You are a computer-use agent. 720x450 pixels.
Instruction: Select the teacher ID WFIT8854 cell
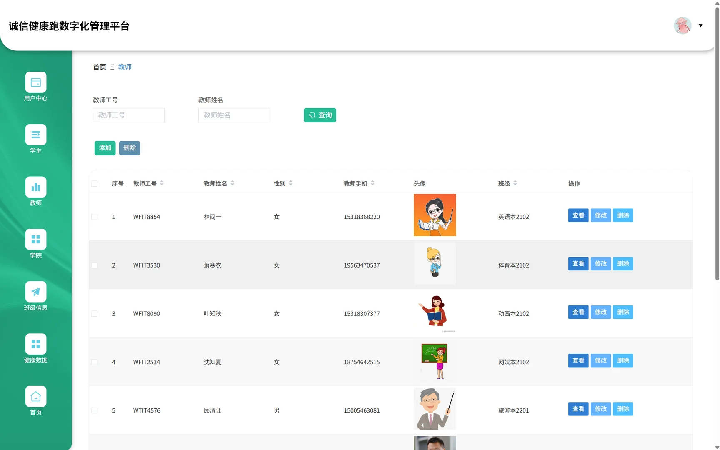[x=147, y=217]
